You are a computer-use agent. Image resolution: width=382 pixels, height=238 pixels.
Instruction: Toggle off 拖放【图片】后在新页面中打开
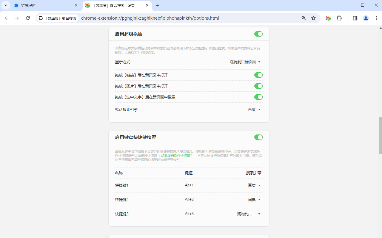[x=258, y=86]
